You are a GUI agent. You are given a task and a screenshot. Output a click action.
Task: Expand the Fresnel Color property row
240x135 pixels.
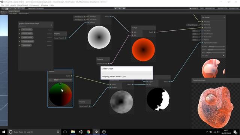pos(19,30)
